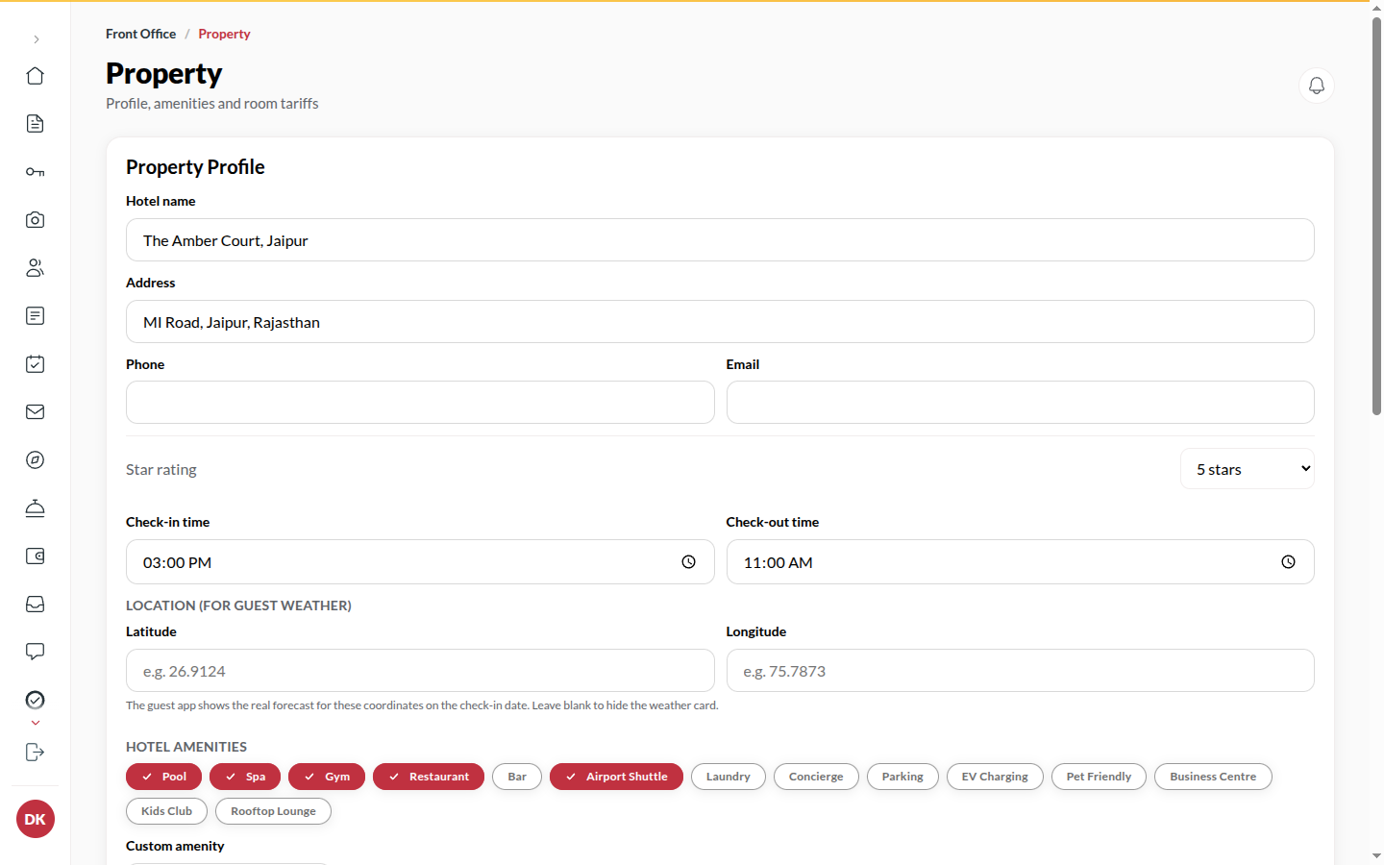Open the check-out time clock picker

click(x=1288, y=562)
